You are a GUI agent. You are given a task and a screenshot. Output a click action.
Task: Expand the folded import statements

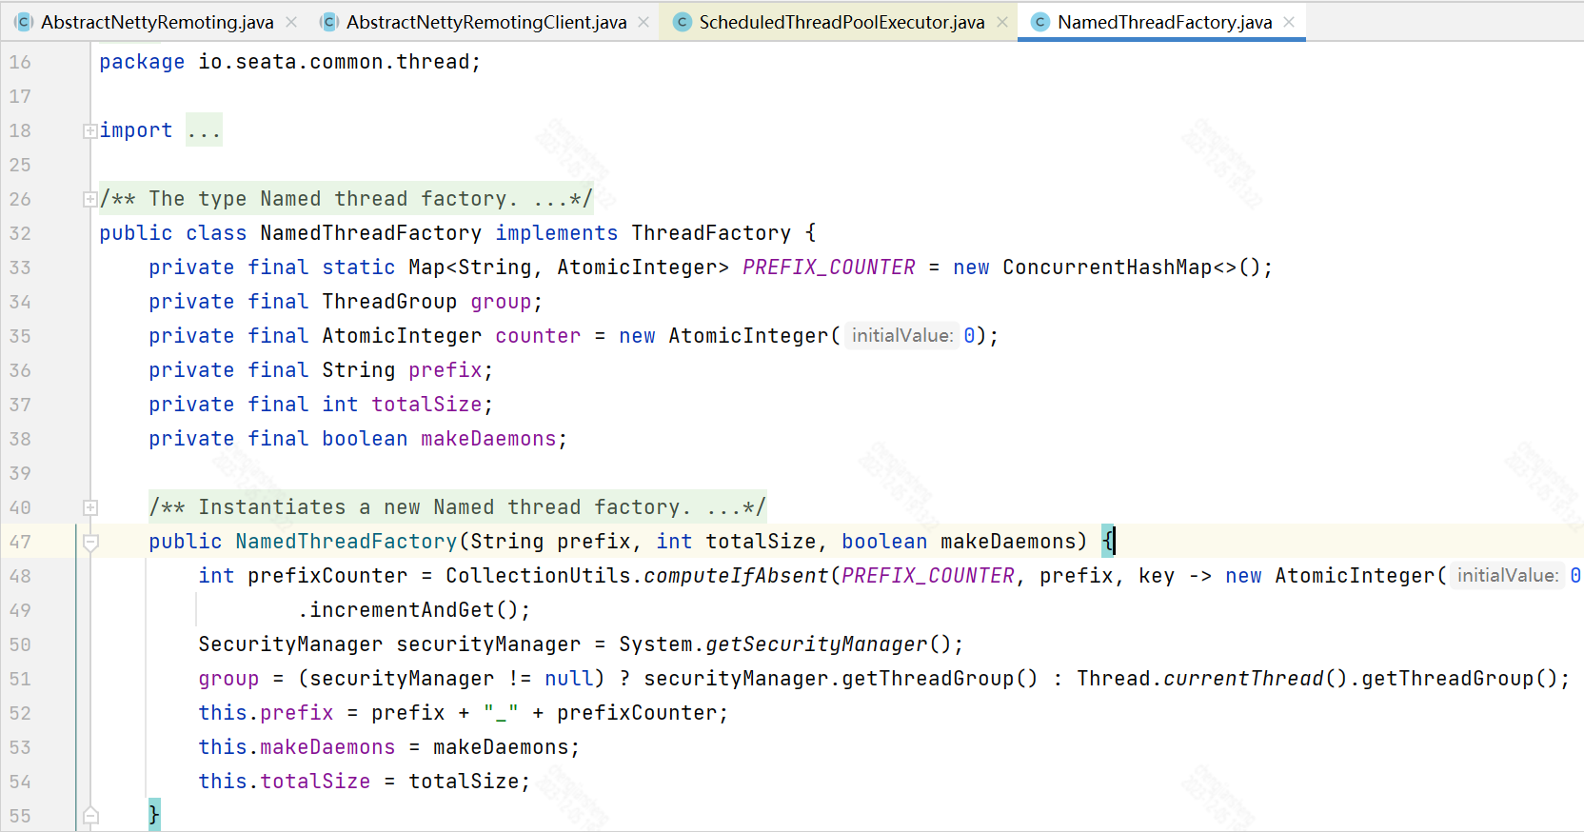(x=89, y=130)
